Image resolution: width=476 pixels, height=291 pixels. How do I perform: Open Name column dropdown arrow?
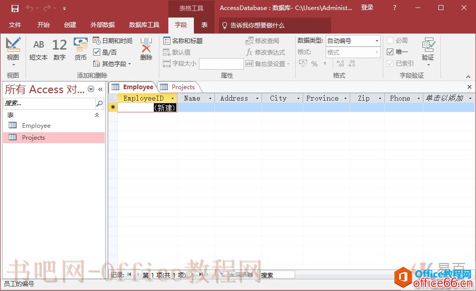click(x=210, y=98)
